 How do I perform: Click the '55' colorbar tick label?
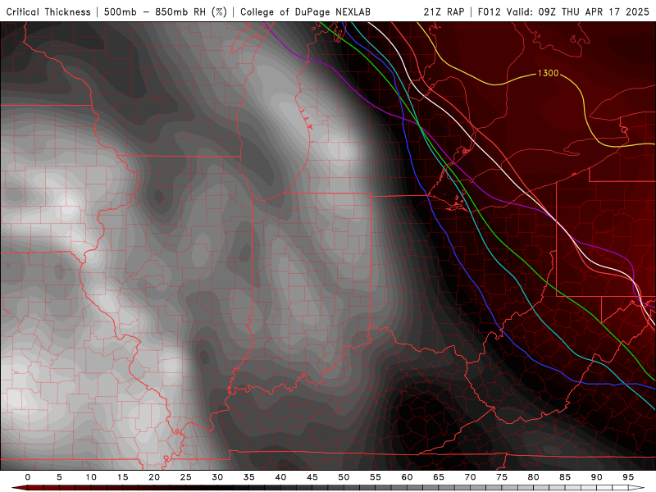click(x=376, y=477)
